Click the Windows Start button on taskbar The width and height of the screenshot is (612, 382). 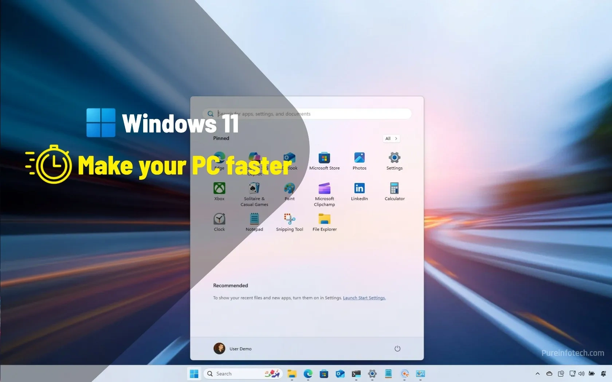click(194, 374)
